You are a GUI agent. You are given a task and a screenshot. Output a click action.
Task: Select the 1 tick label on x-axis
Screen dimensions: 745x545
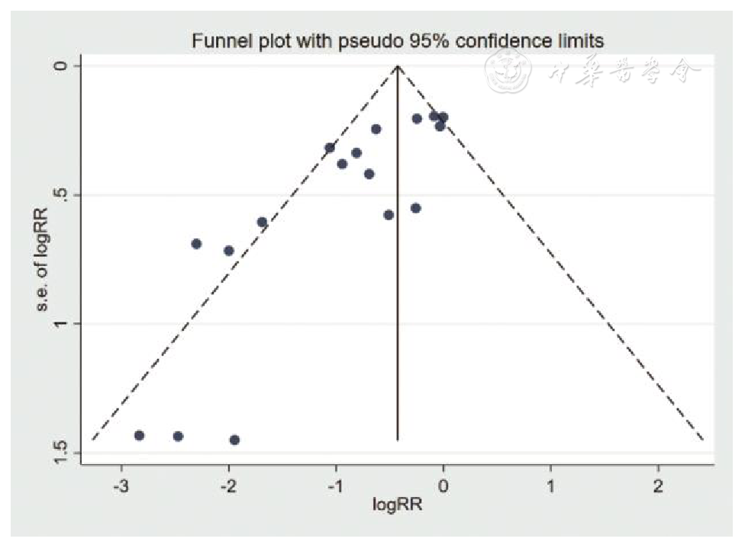coord(550,486)
